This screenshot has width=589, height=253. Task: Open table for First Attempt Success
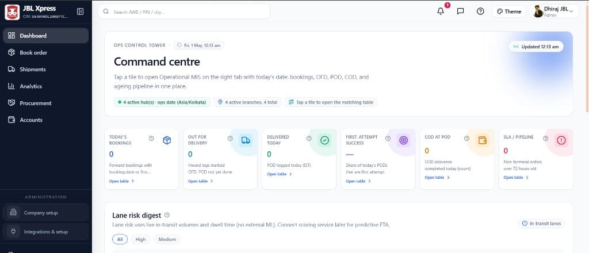pyautogui.click(x=358, y=181)
